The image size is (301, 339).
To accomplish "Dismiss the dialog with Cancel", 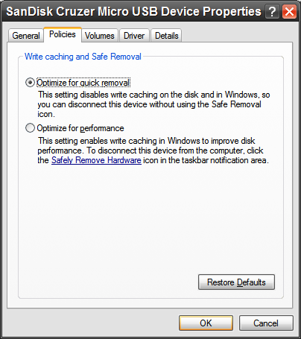I will 266,323.
